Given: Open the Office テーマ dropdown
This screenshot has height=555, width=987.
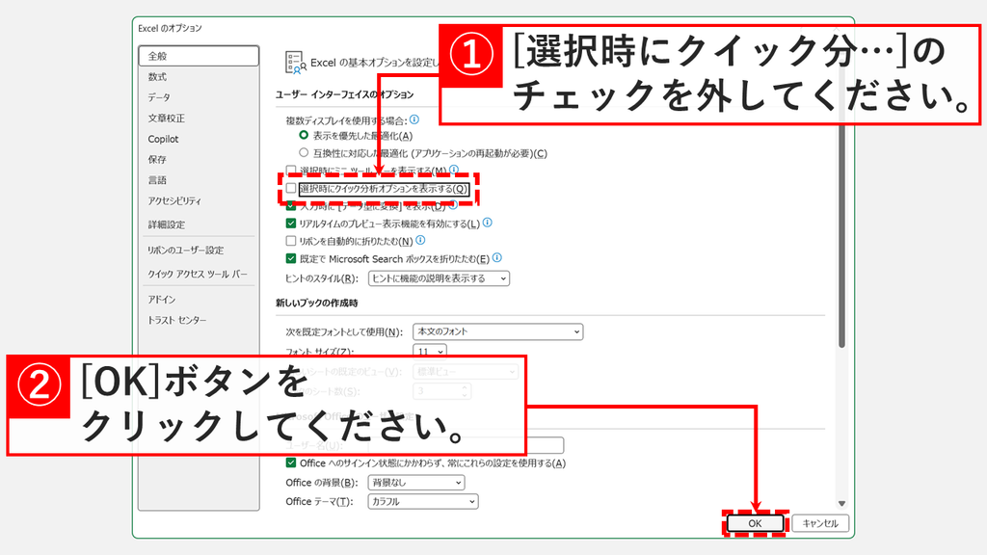Looking at the screenshot, I should coord(423,501).
